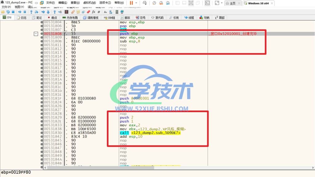The image size is (315, 177).
Task: Open dropdown arrow beside VMware pause button
Action: coord(136,3)
